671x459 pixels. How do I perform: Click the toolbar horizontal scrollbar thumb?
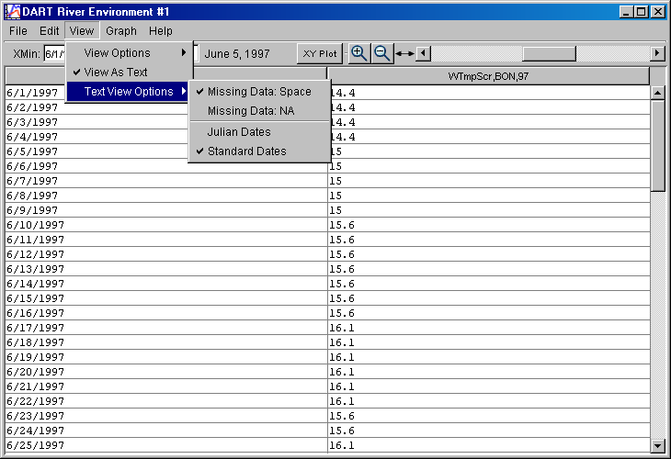pyautogui.click(x=549, y=54)
